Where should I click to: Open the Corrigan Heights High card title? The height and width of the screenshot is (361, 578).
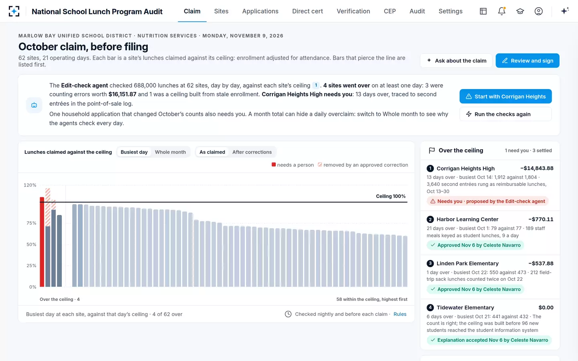tap(466, 168)
